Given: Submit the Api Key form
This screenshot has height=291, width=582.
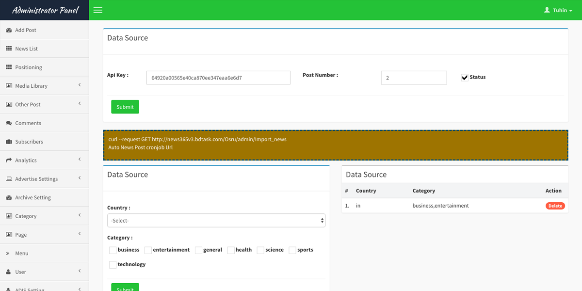Looking at the screenshot, I should (125, 107).
